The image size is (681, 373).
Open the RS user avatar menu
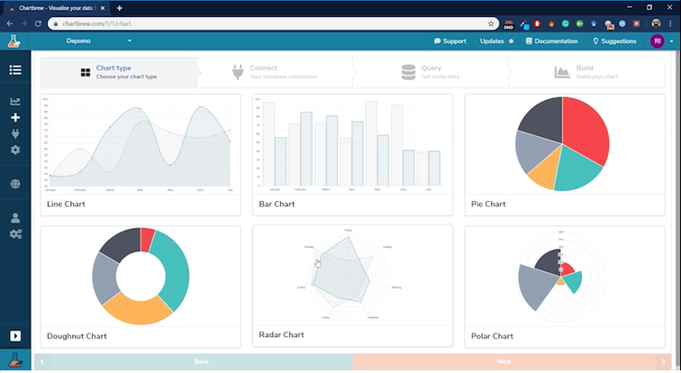pos(657,41)
